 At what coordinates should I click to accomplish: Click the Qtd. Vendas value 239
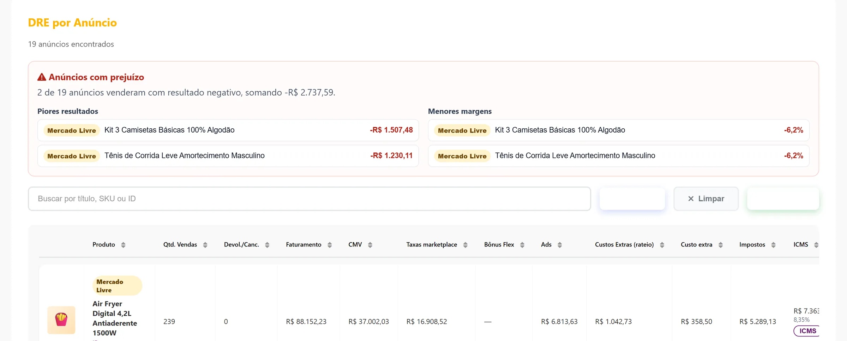[169, 322]
